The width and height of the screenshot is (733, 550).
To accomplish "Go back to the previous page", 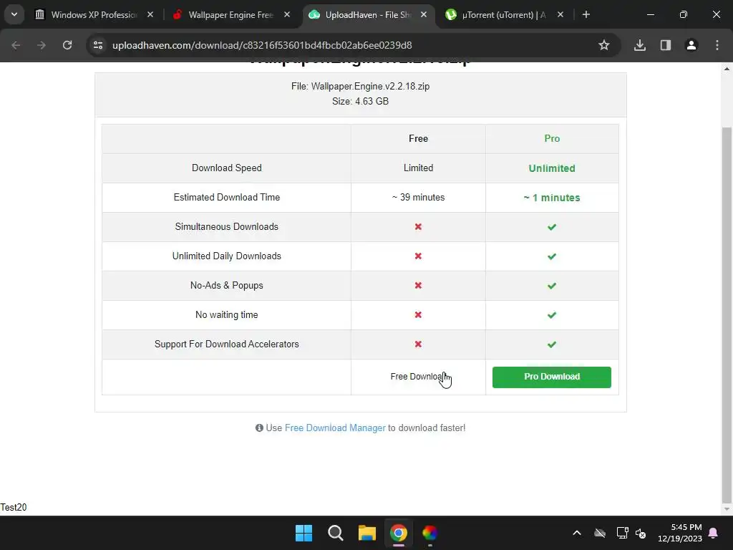I will click(x=16, y=45).
